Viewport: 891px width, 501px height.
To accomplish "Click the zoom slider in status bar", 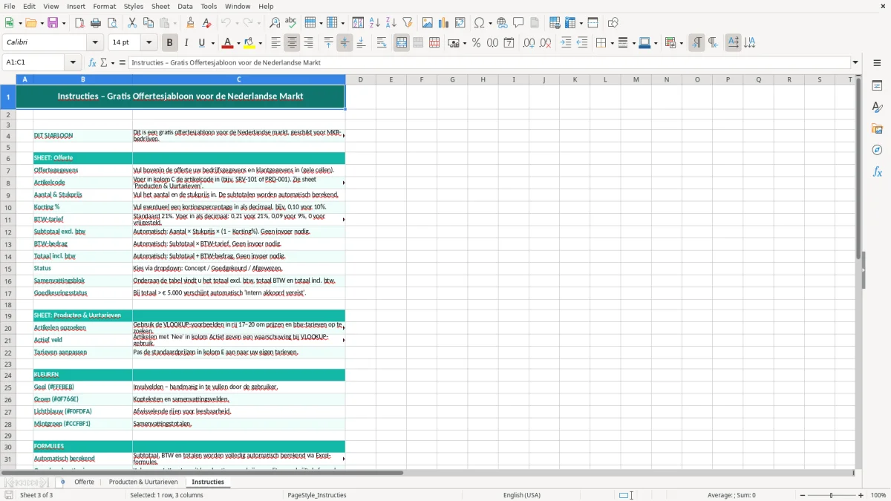I will (831, 495).
